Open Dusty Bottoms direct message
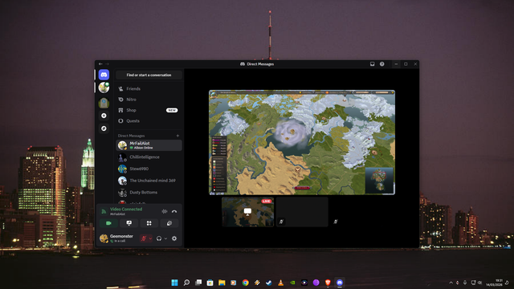This screenshot has width=514, height=289. pos(149,193)
